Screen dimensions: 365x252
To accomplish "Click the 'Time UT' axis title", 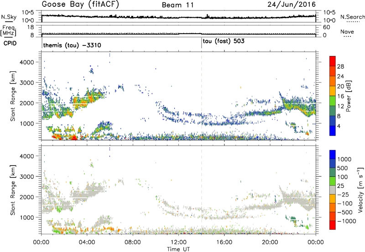I will [178, 249].
